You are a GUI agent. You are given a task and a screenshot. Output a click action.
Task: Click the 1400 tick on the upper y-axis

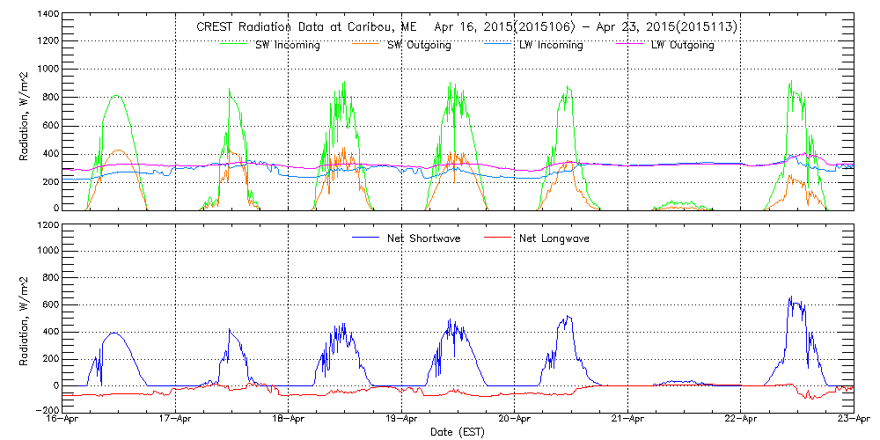pos(48,15)
